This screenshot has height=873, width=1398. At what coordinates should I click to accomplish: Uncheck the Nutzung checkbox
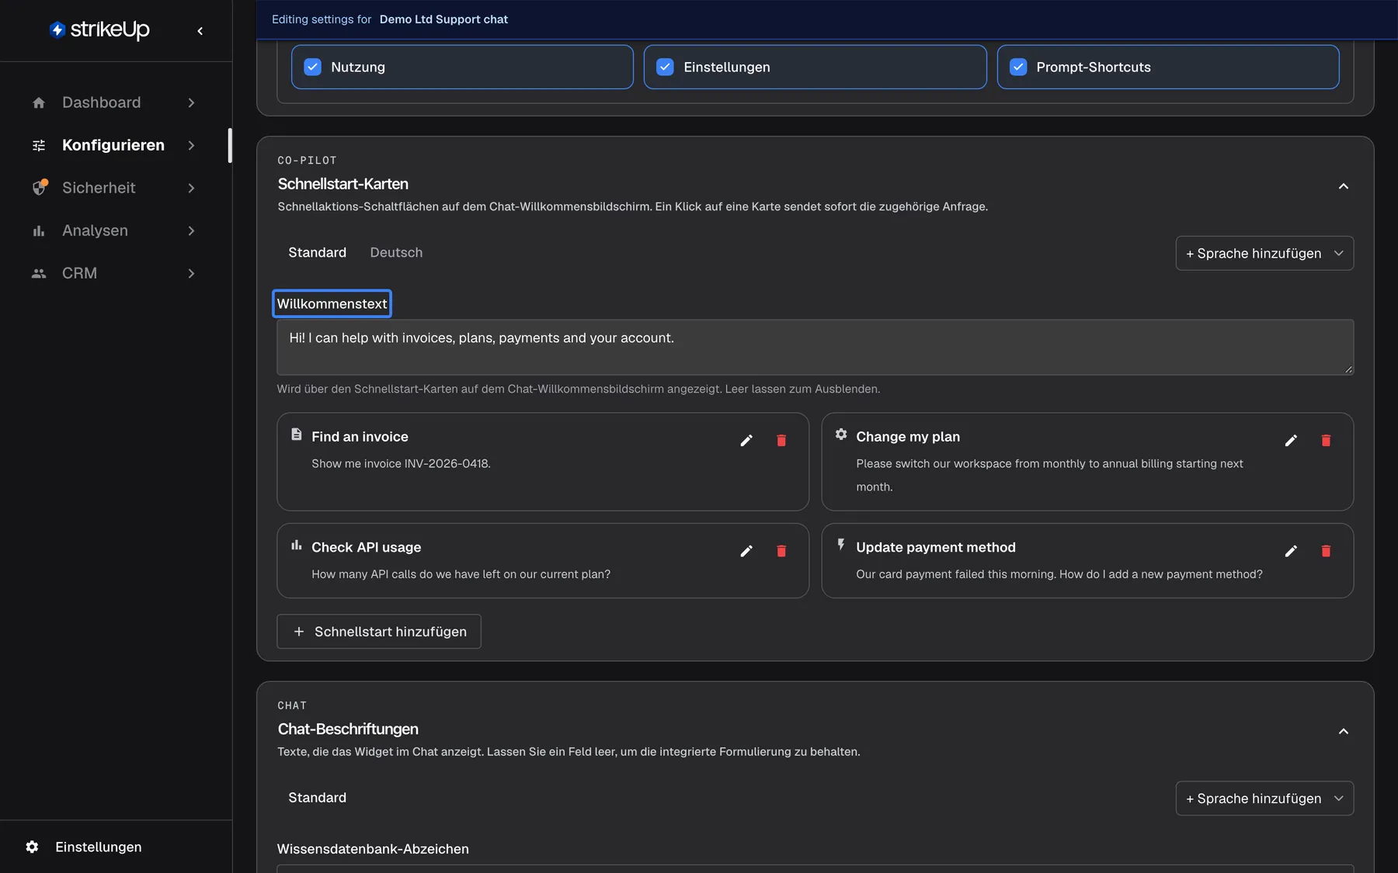313,68
